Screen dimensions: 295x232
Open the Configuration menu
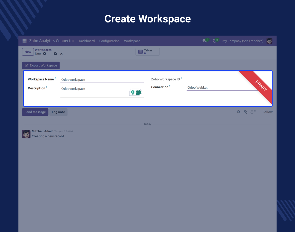click(x=109, y=41)
